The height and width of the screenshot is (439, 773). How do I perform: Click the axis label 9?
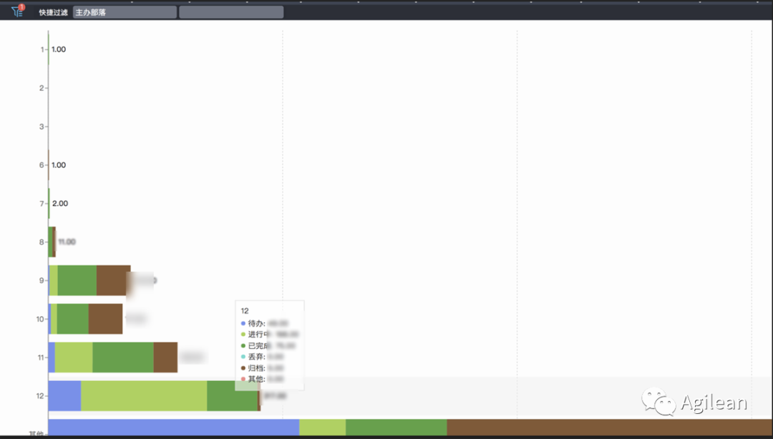click(42, 280)
